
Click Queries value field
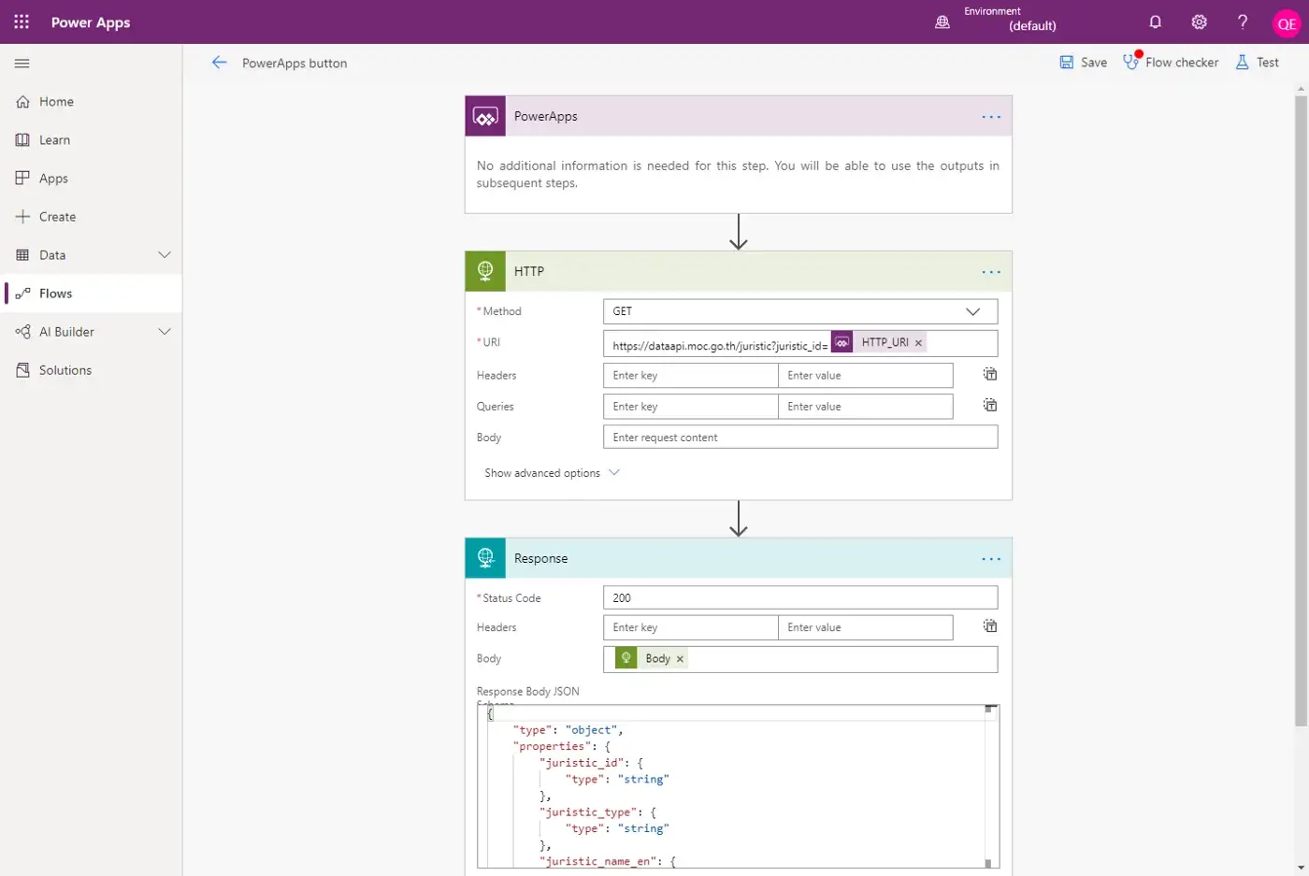point(866,407)
